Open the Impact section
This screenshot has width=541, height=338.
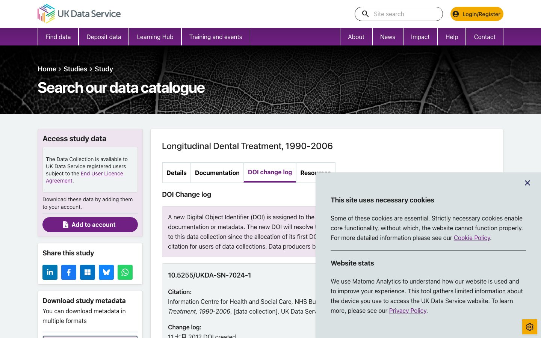click(x=420, y=37)
